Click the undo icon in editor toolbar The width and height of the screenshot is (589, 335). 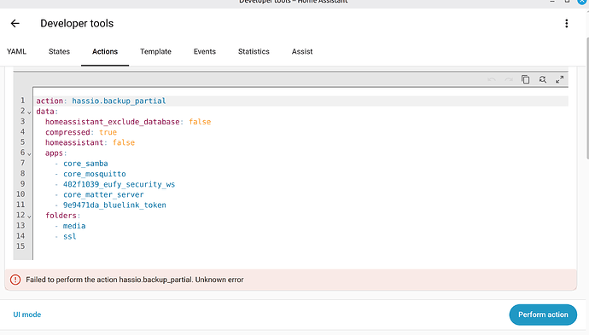click(492, 79)
